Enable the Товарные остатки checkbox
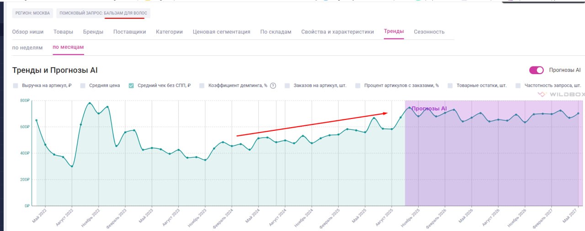585x231 pixels. coord(450,86)
